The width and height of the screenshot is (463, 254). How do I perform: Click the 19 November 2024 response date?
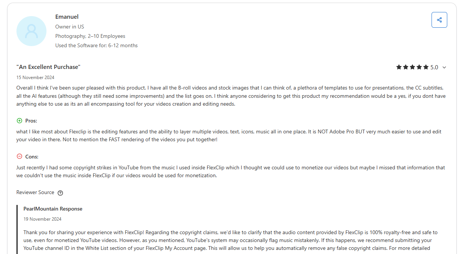(x=42, y=219)
